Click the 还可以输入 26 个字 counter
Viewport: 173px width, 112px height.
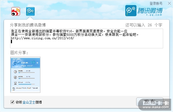click(144, 25)
